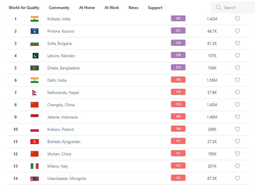Click the Nepal flag icon
The image size is (255, 185).
click(34, 92)
